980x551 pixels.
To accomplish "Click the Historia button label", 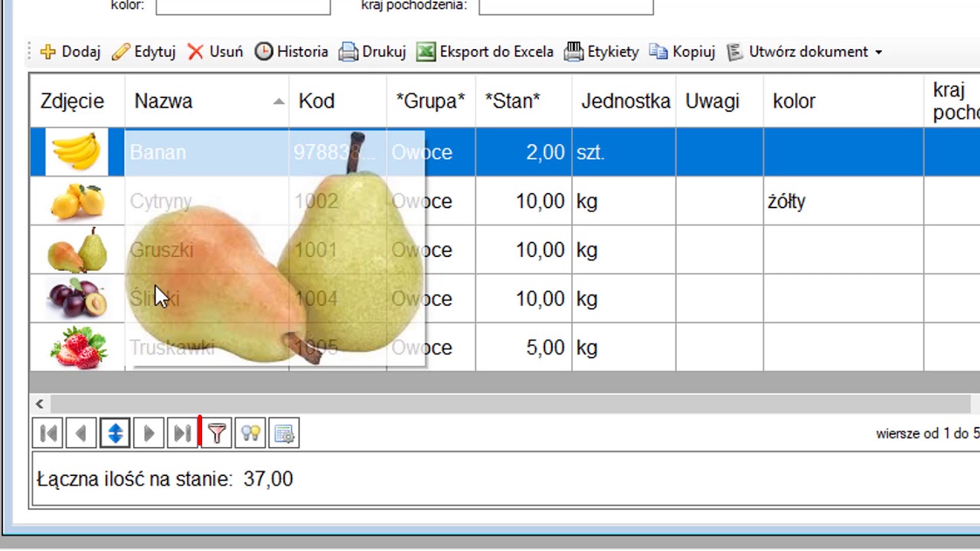I will 302,52.
